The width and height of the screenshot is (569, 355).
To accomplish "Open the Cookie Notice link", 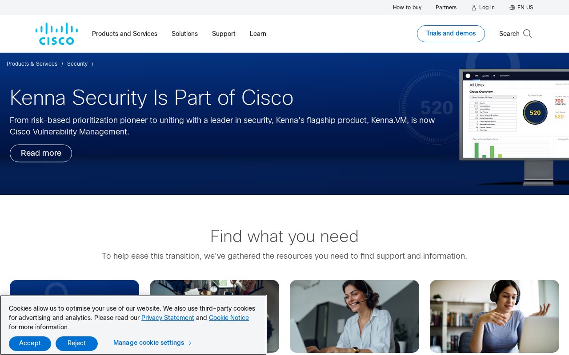I will [229, 318].
